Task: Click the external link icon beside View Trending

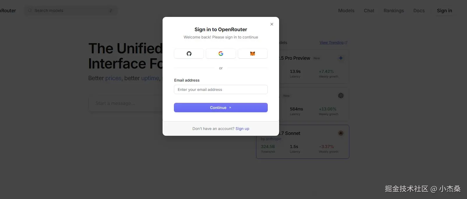Action: tap(346, 43)
